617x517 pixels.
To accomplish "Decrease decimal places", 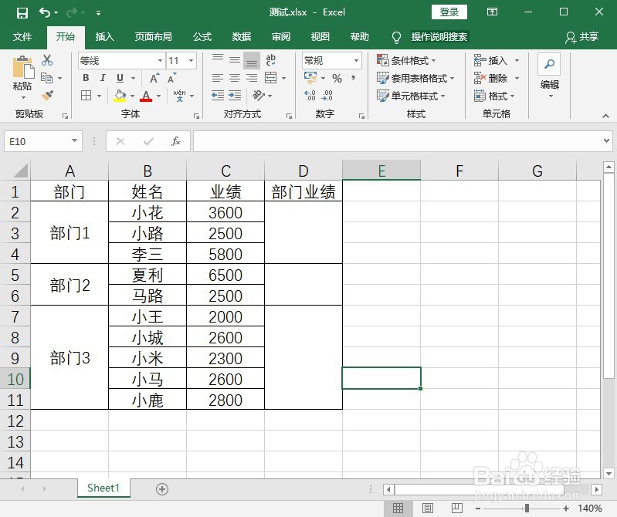I will coord(327,96).
